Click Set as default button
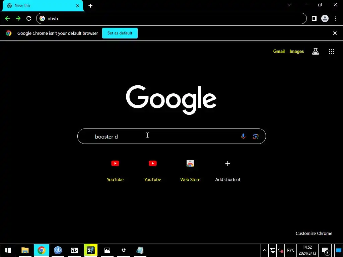This screenshot has width=343, height=257. point(120,33)
